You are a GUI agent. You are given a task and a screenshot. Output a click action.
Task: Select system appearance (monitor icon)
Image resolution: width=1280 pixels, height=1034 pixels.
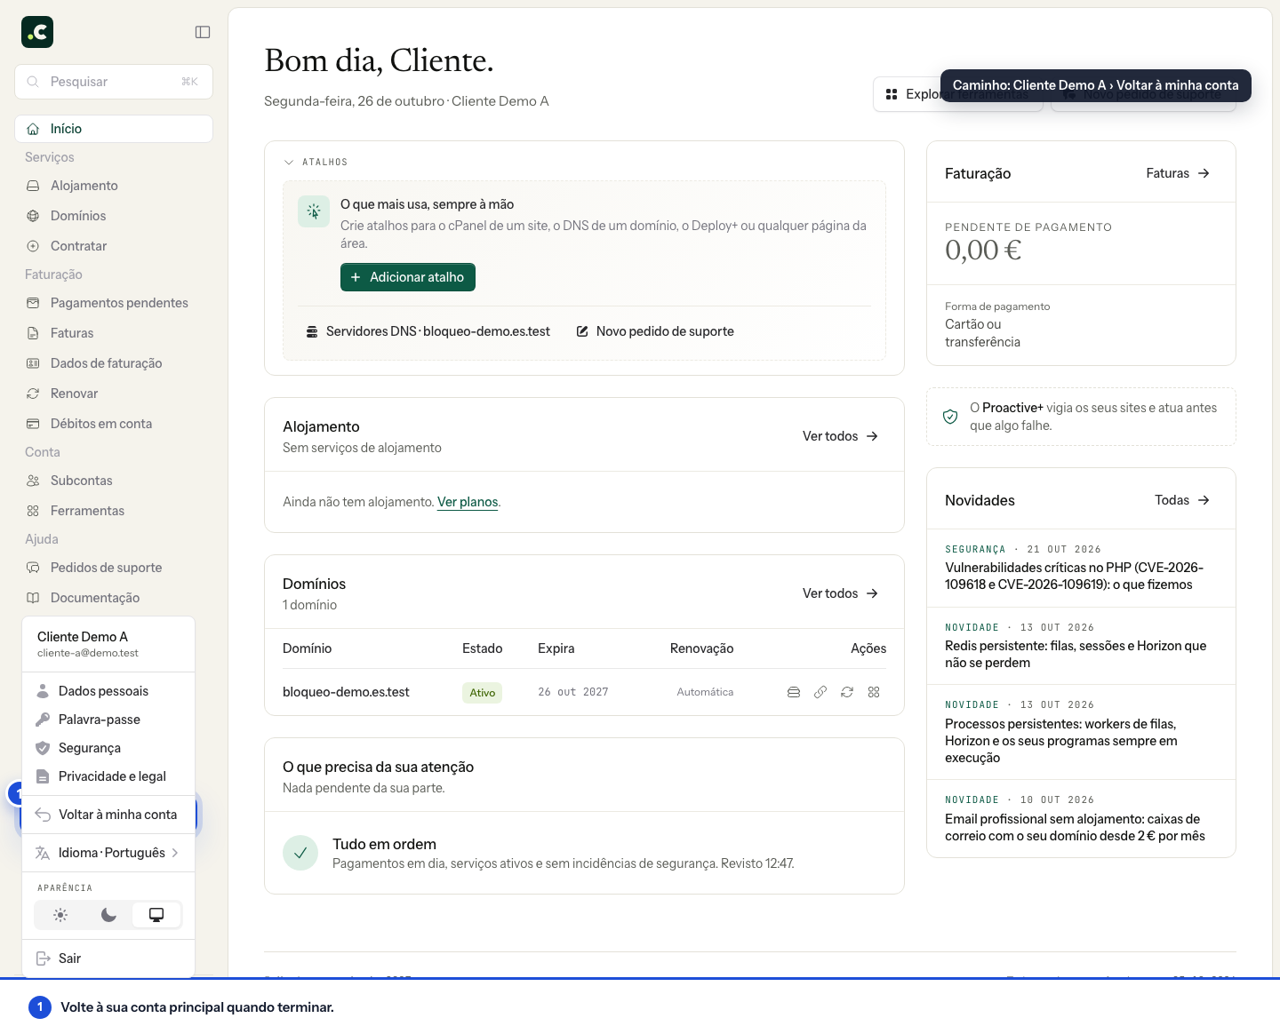click(156, 915)
